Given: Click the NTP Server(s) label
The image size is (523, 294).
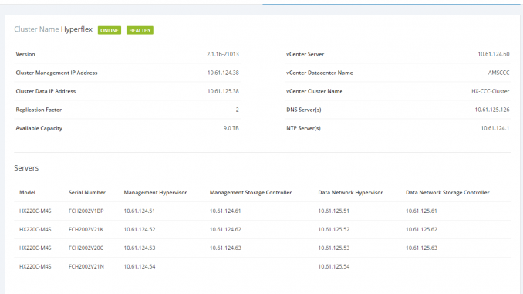Looking at the screenshot, I should (303, 128).
